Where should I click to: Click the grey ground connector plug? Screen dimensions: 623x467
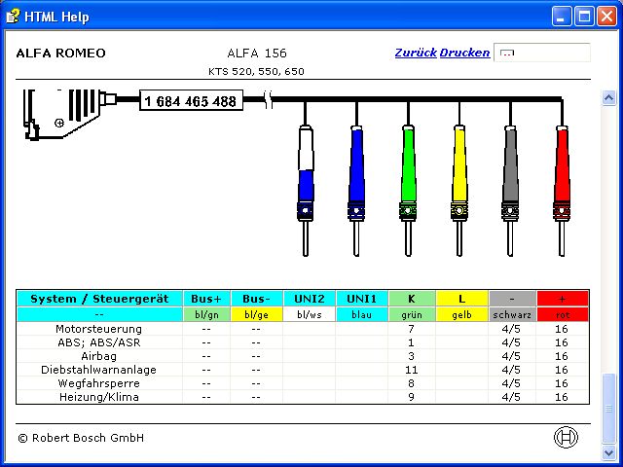(510, 175)
